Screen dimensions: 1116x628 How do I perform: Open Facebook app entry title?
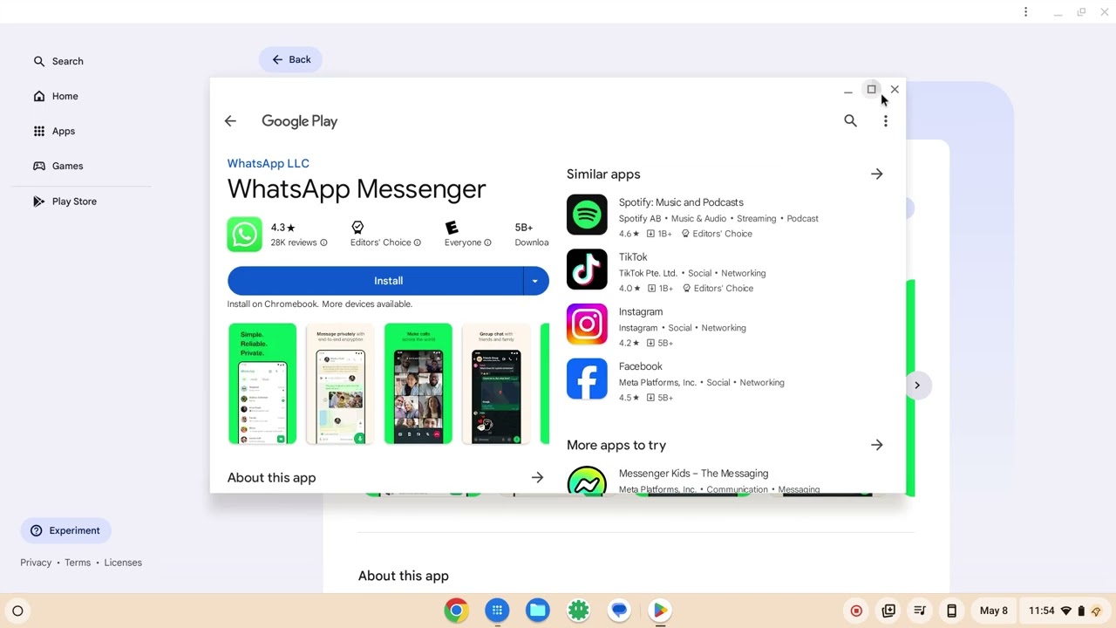click(641, 366)
